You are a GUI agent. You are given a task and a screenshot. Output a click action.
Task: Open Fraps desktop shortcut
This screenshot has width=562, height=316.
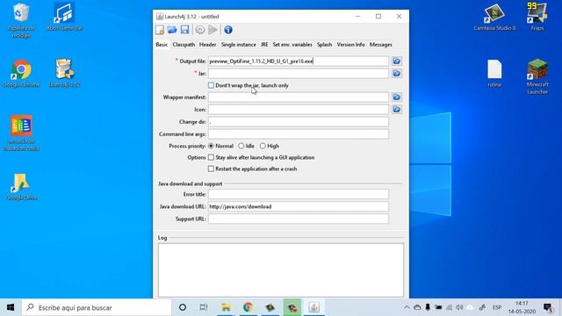click(x=537, y=17)
